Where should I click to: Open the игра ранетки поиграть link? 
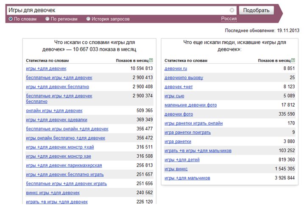point(187,132)
